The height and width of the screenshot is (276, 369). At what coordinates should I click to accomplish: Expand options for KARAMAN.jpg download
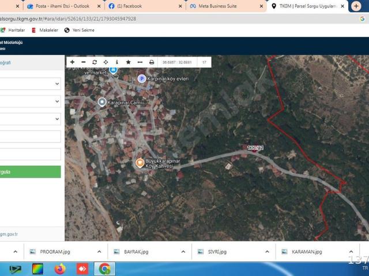coord(351,252)
